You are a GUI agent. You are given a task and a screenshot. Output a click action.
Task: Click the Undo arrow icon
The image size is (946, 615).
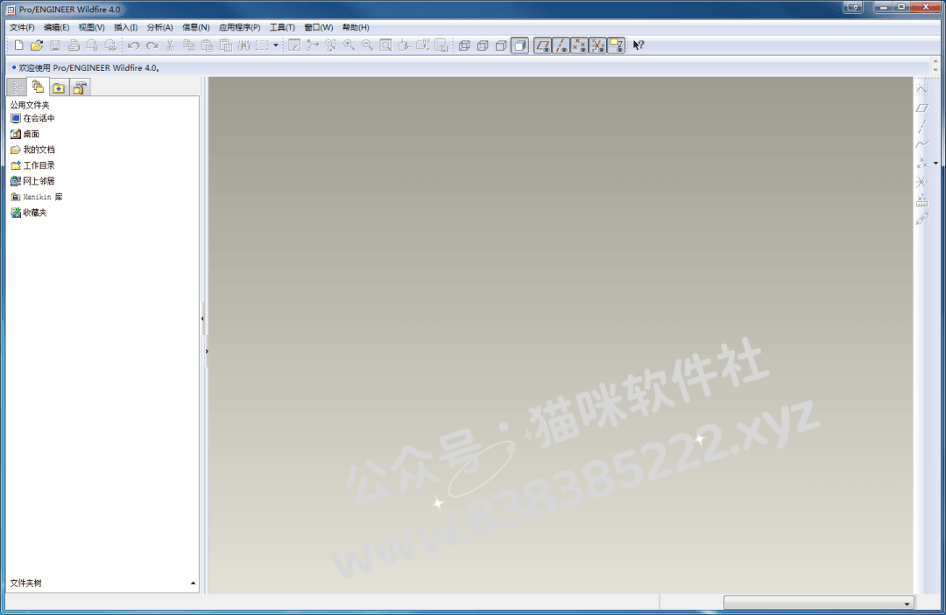[133, 45]
